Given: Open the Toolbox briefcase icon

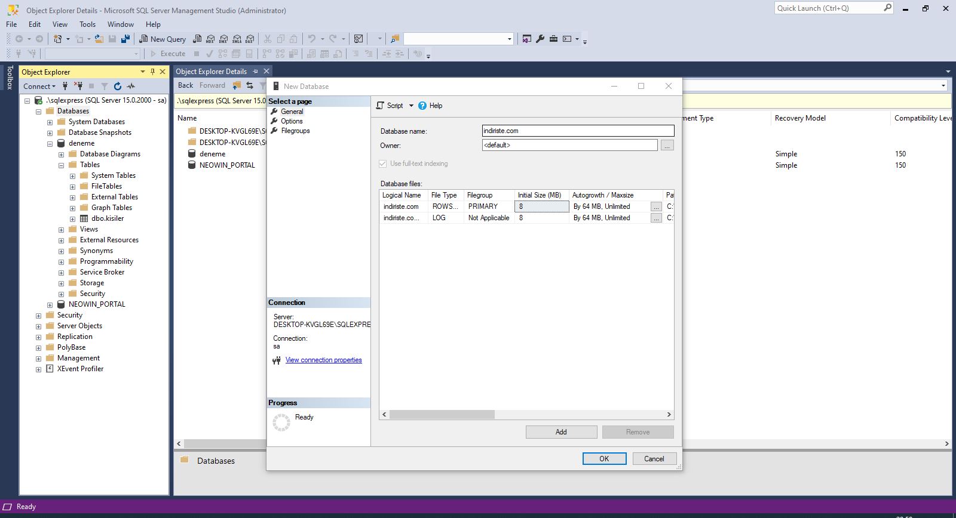Looking at the screenshot, I should pyautogui.click(x=553, y=39).
